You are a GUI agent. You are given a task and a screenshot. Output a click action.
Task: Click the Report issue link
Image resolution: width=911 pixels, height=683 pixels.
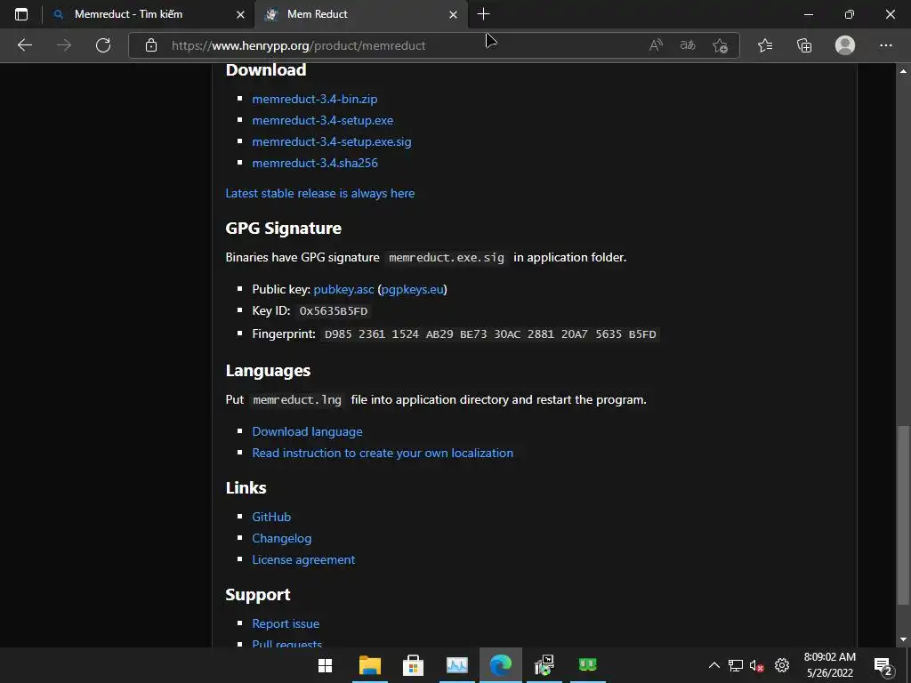click(x=286, y=623)
